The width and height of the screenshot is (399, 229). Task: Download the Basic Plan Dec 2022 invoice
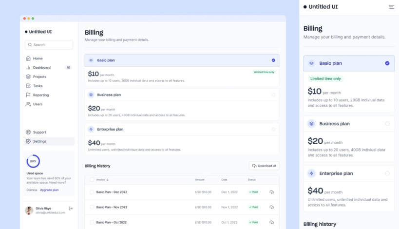[x=271, y=192]
